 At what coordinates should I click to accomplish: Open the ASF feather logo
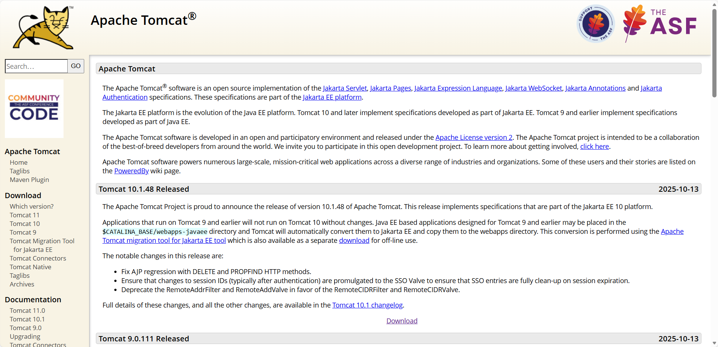pyautogui.click(x=660, y=24)
